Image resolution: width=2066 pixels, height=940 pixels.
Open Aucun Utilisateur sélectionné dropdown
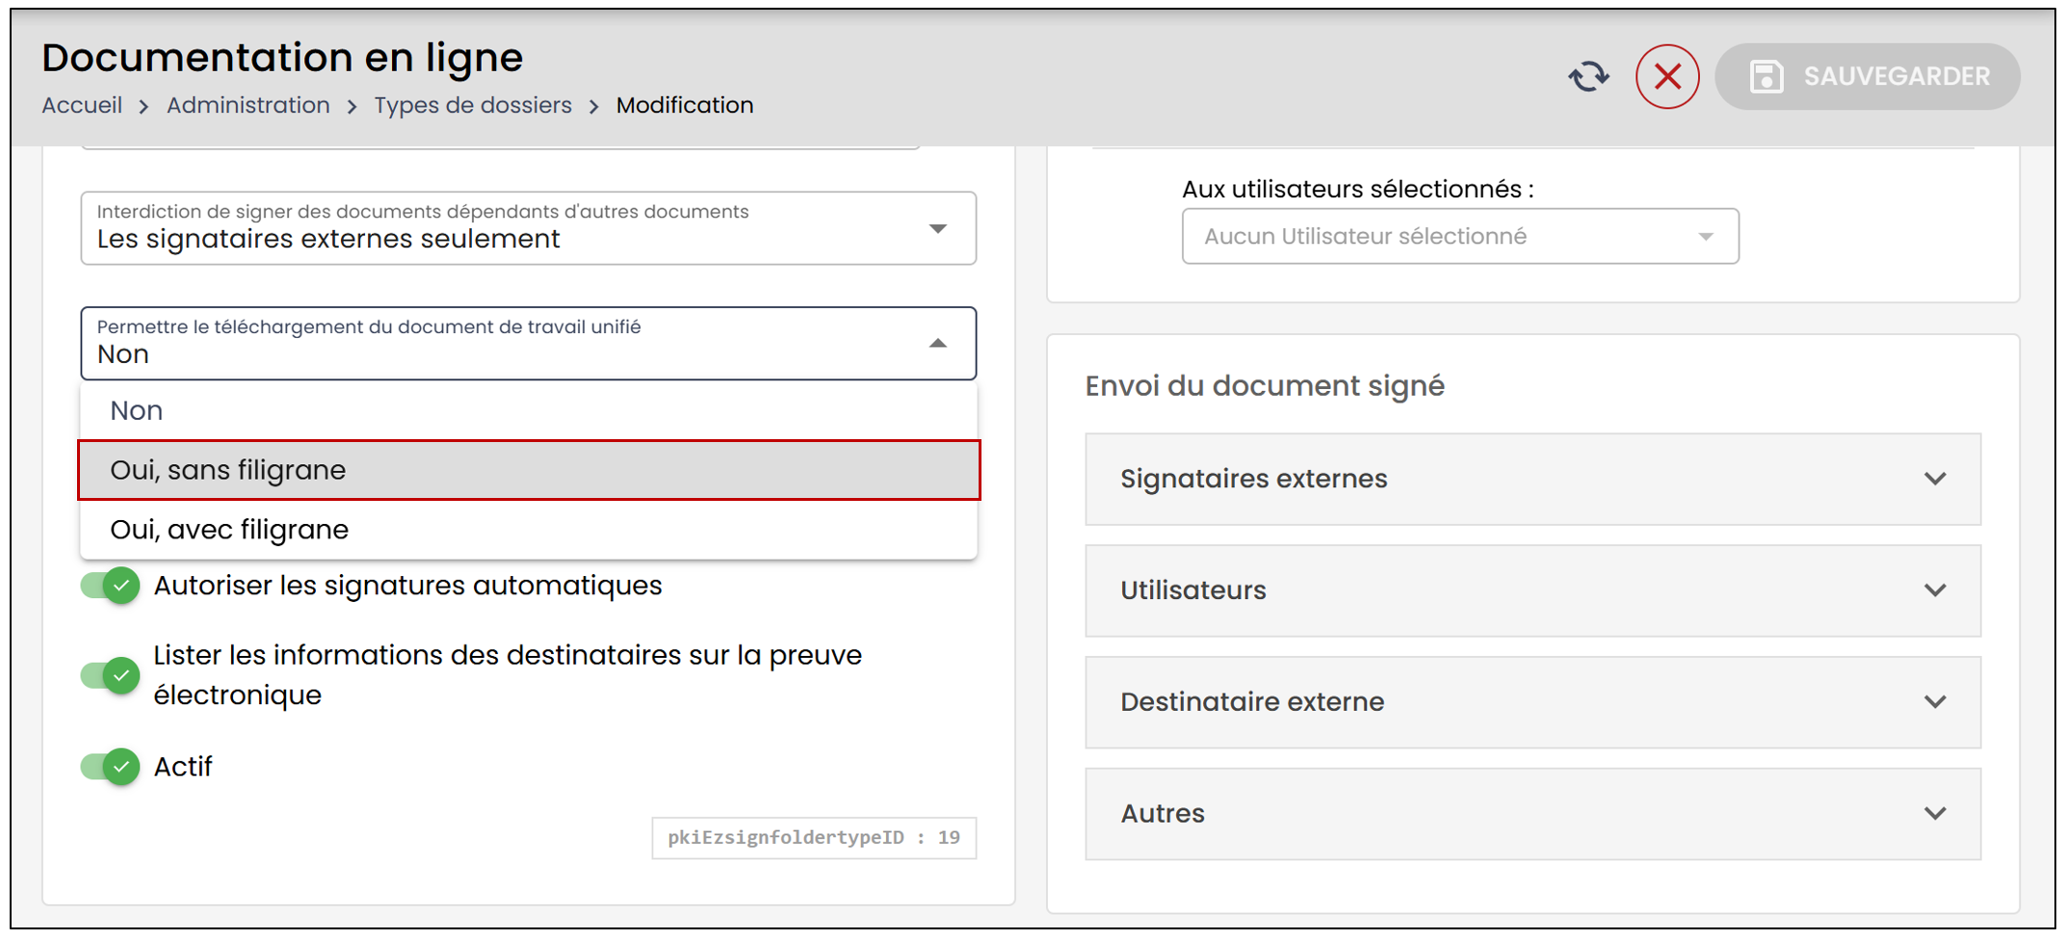[1460, 236]
